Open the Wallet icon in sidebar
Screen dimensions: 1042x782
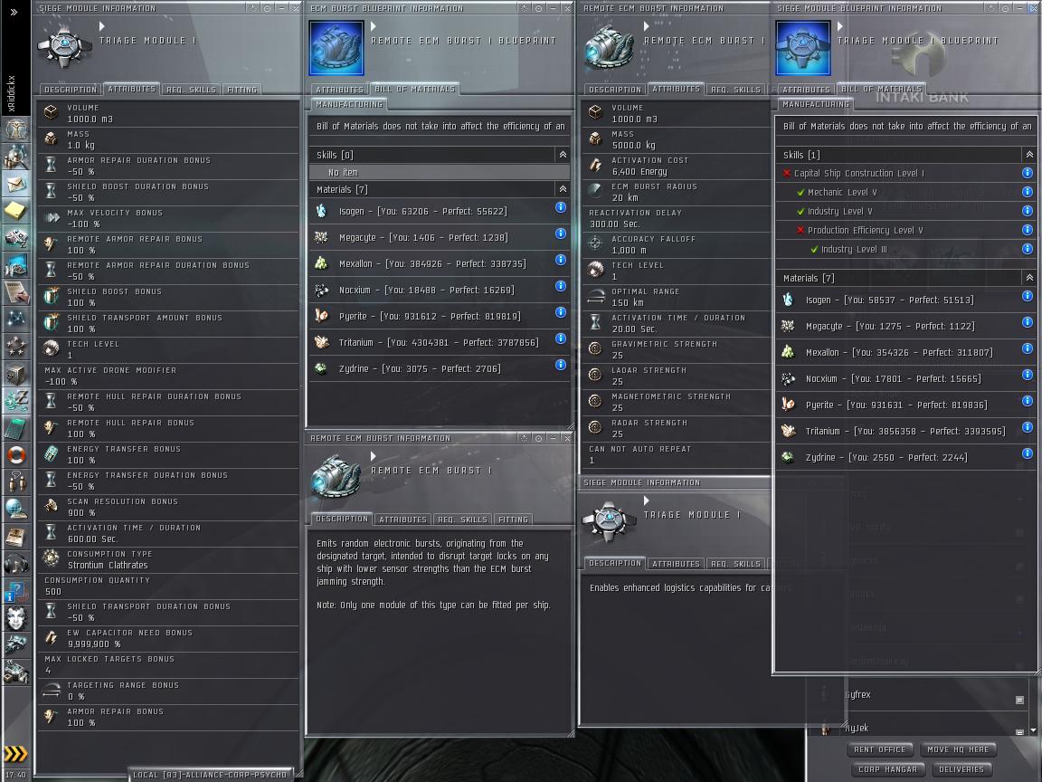16,401
